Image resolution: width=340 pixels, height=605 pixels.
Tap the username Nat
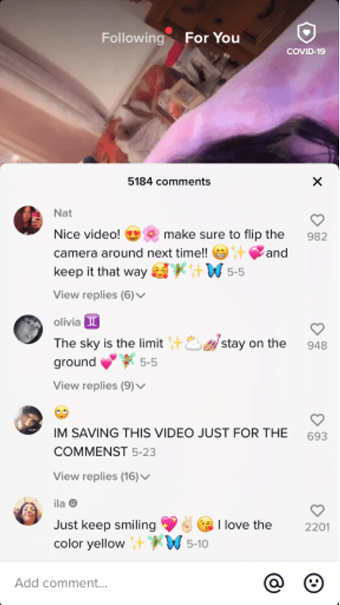pos(63,213)
